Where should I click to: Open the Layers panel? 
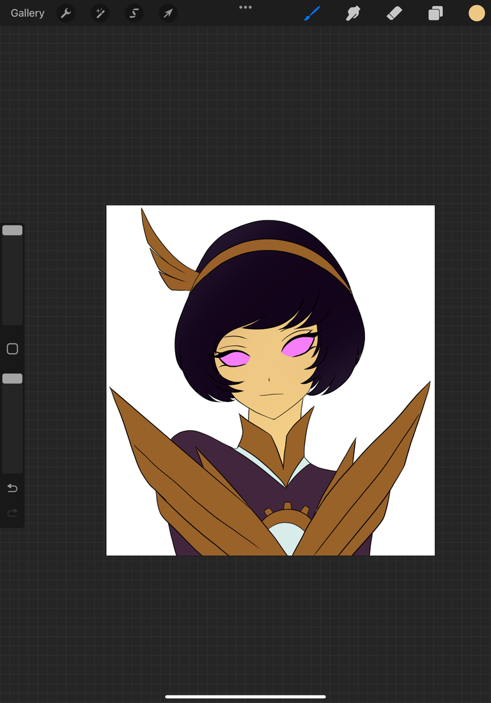coord(435,13)
